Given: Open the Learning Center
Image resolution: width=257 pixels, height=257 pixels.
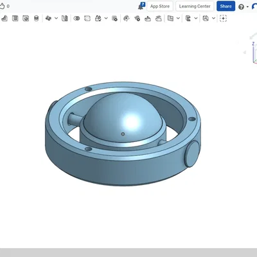Looking at the screenshot, I should click(x=195, y=6).
